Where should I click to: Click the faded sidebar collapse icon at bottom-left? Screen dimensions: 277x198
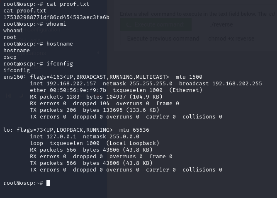click(x=8, y=96)
